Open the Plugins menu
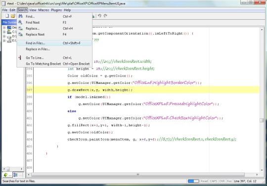Viewport: 267px width, 186px height. [56, 10]
